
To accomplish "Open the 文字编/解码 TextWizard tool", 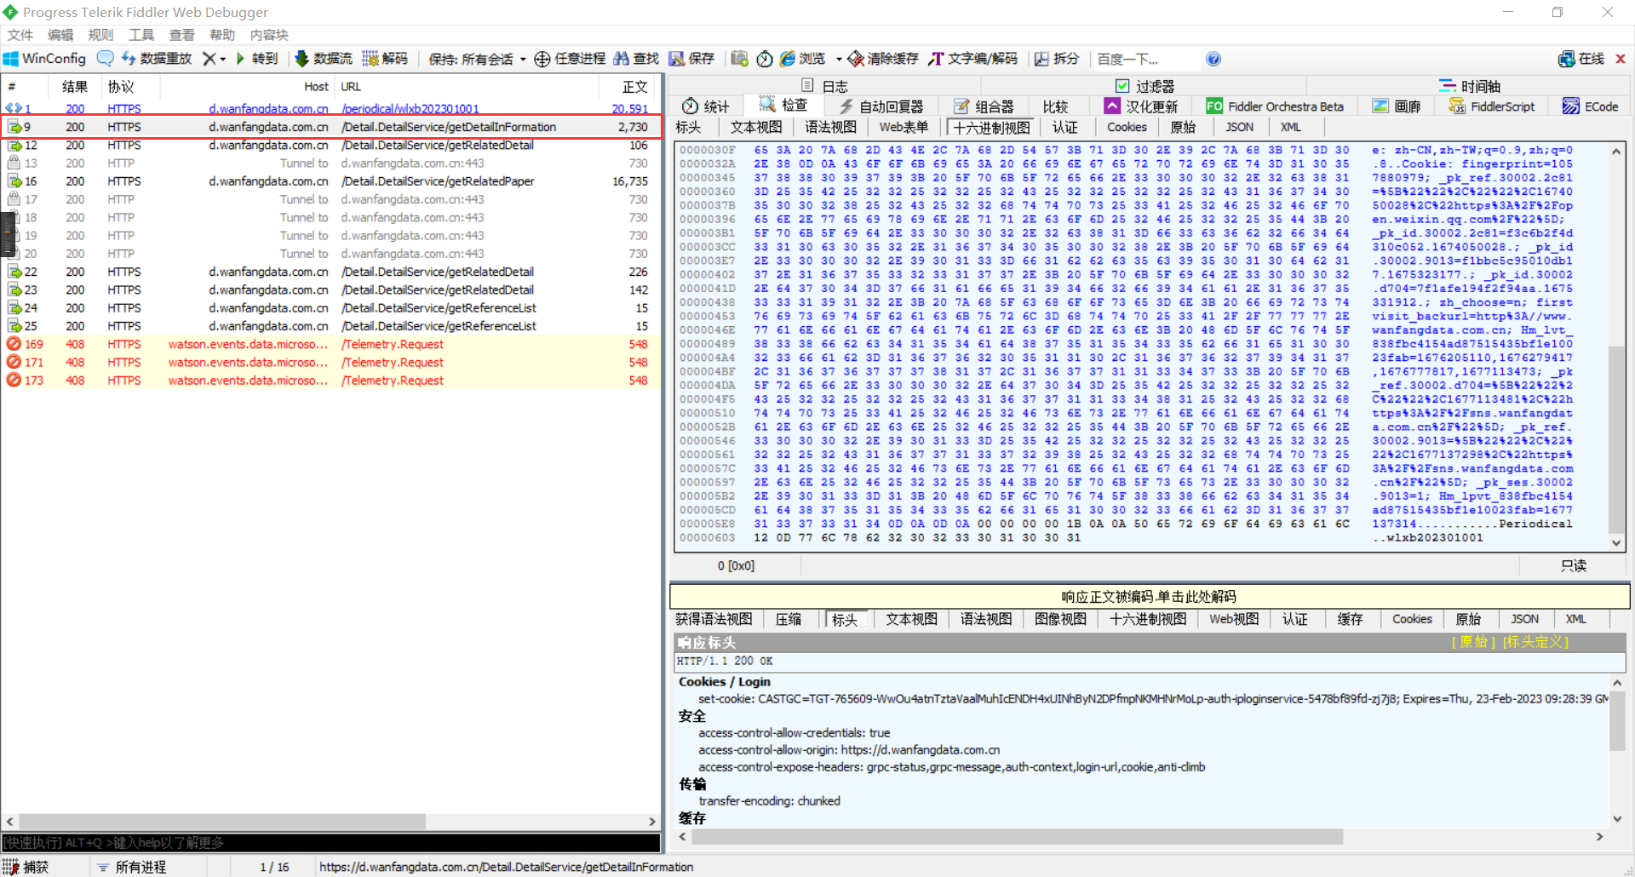I will [972, 59].
